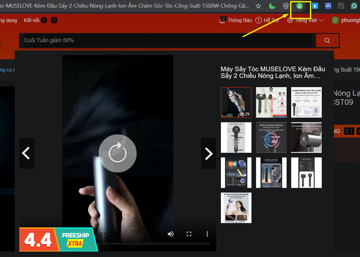Go to the next product image

click(208, 153)
